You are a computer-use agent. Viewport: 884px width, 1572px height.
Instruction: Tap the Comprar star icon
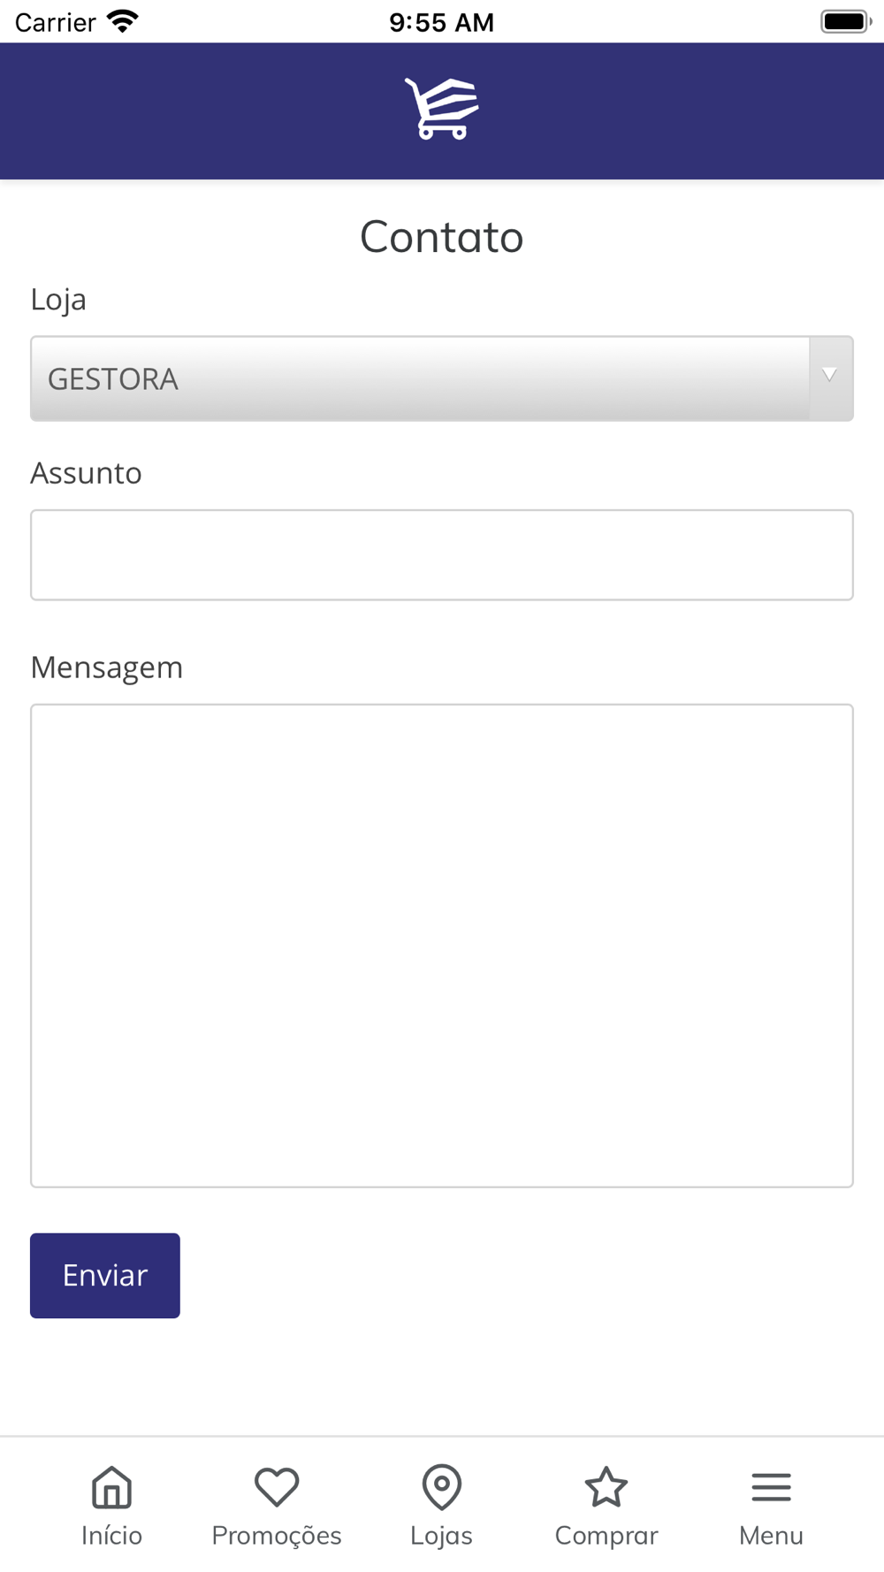(606, 1487)
